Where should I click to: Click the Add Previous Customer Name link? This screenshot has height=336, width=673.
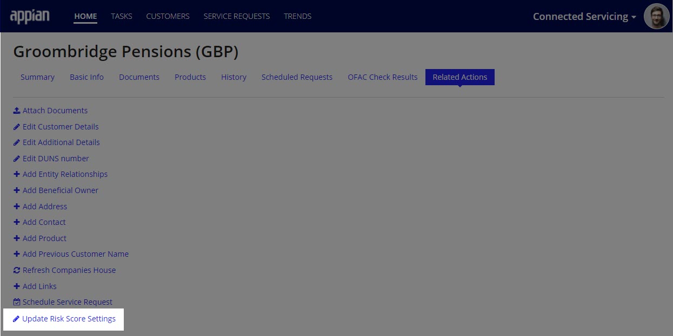[x=76, y=254]
